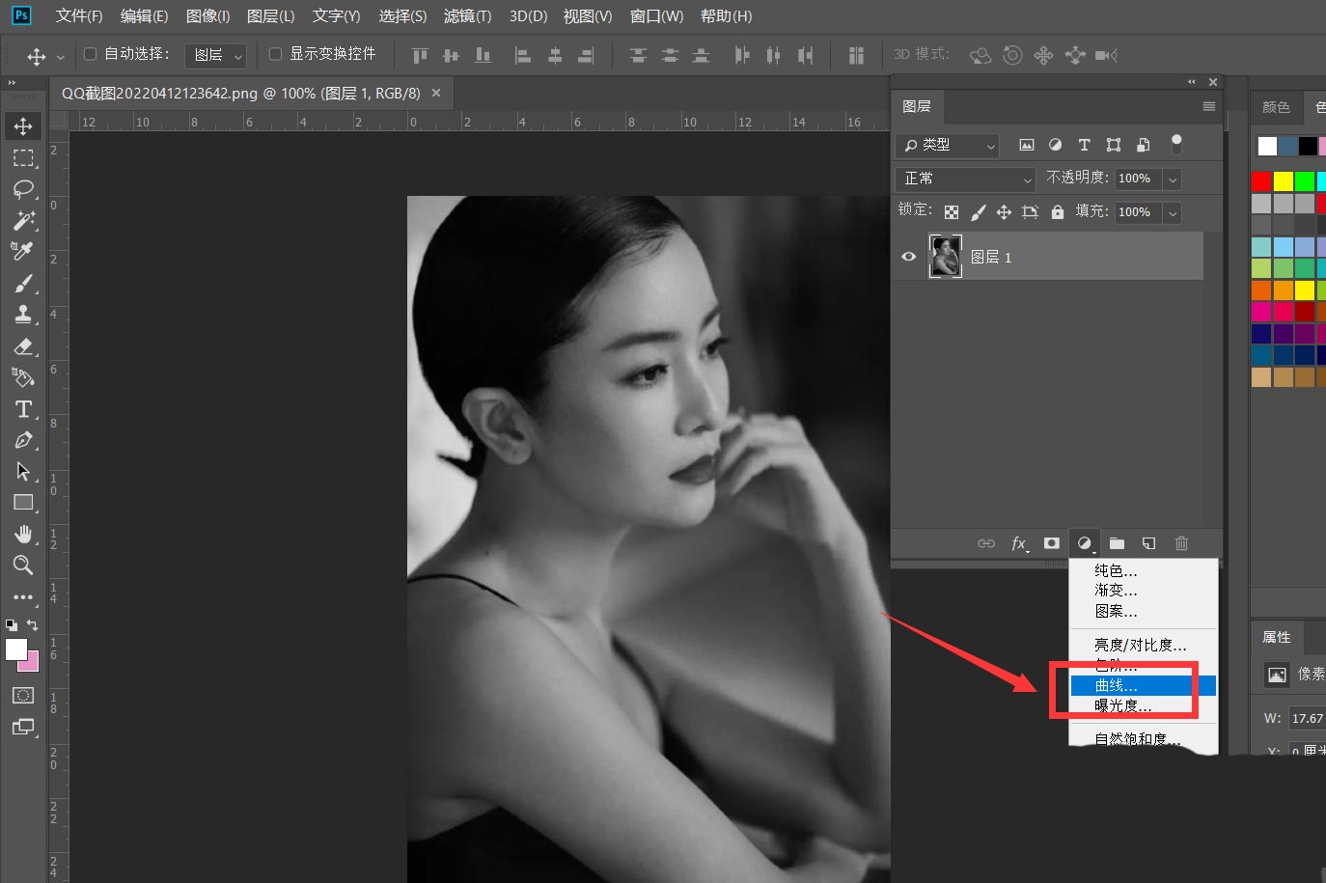Pick the red swatch
Screen dimensions: 1326x883
(1261, 181)
